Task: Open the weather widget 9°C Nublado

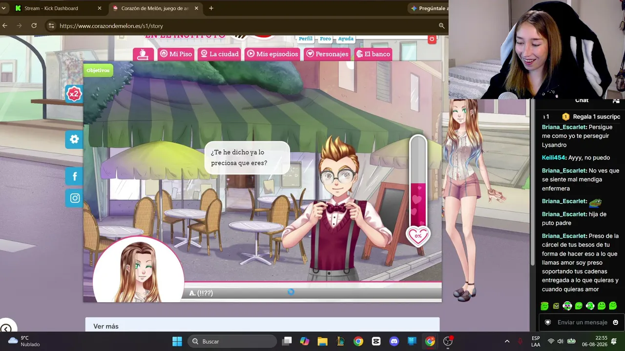Action: pyautogui.click(x=24, y=341)
